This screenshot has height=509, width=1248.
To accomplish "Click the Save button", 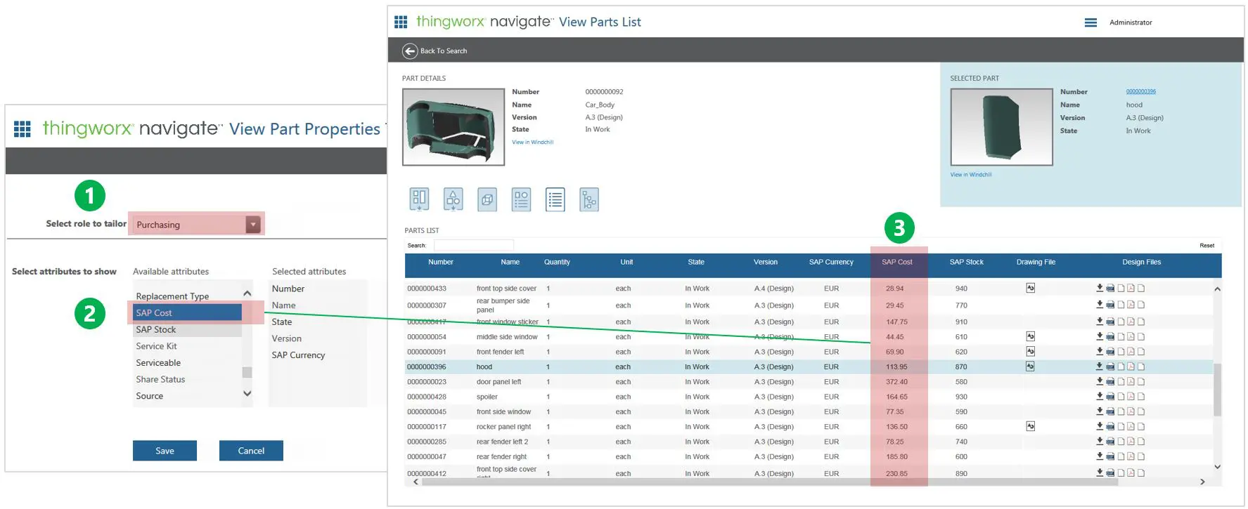I will (165, 451).
